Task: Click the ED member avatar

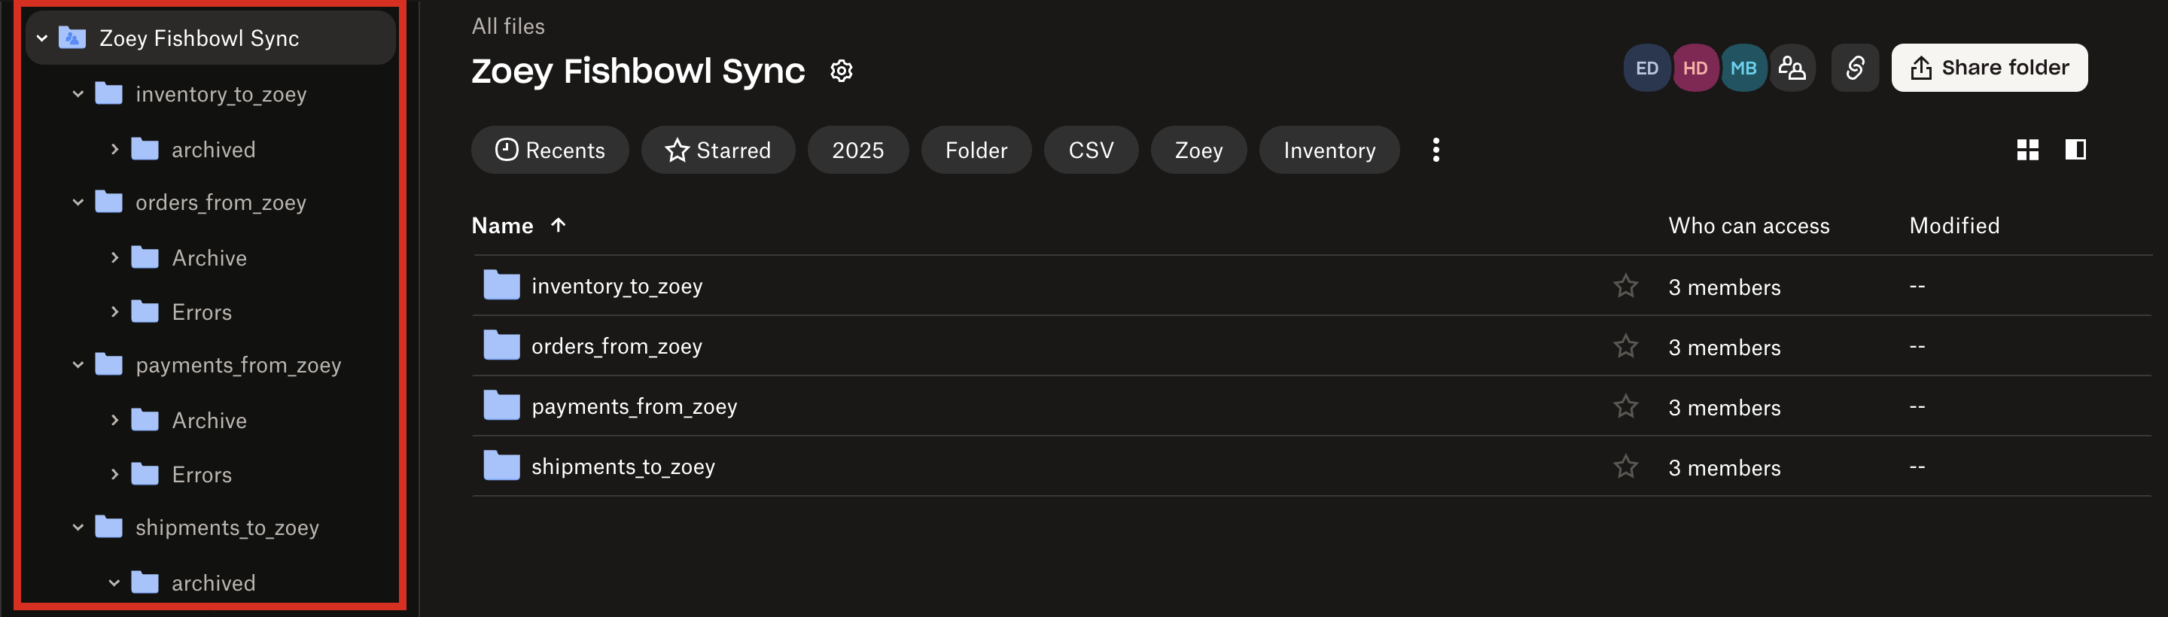Action: [x=1646, y=68]
